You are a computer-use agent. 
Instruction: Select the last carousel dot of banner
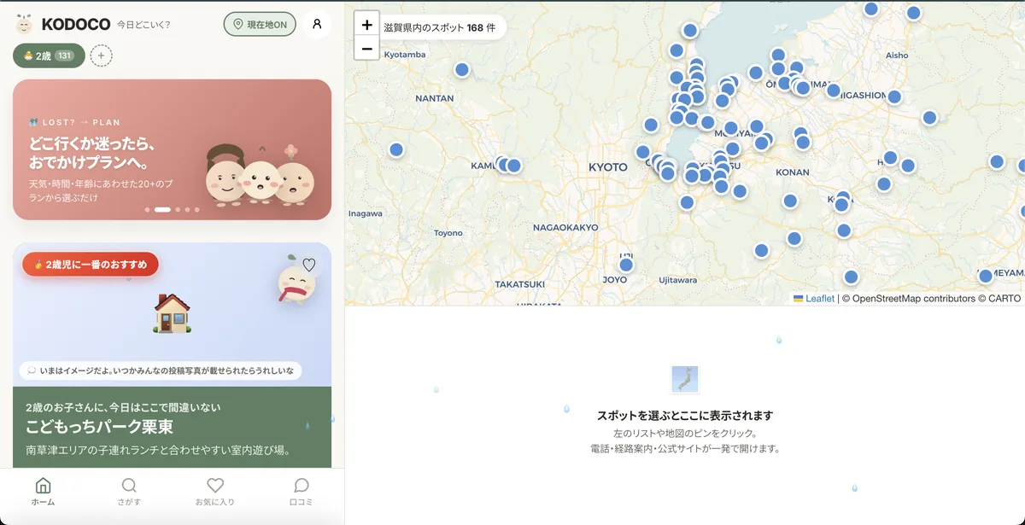[196, 209]
